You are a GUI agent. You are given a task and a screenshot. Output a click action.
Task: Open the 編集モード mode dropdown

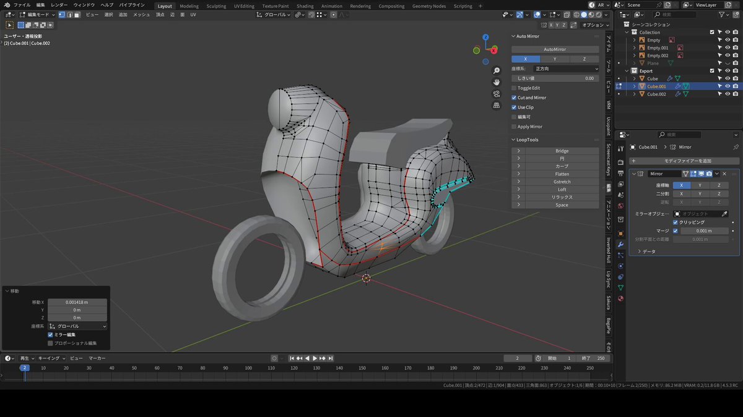(37, 14)
